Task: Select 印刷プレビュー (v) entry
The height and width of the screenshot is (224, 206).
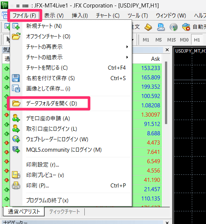Action: [x=71, y=175]
